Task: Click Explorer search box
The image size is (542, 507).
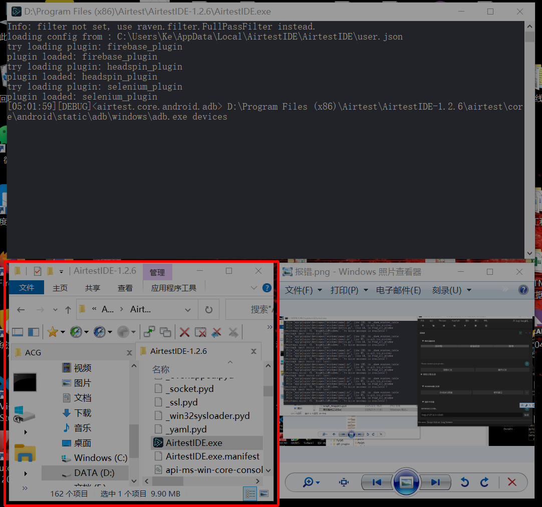Action: (249, 309)
